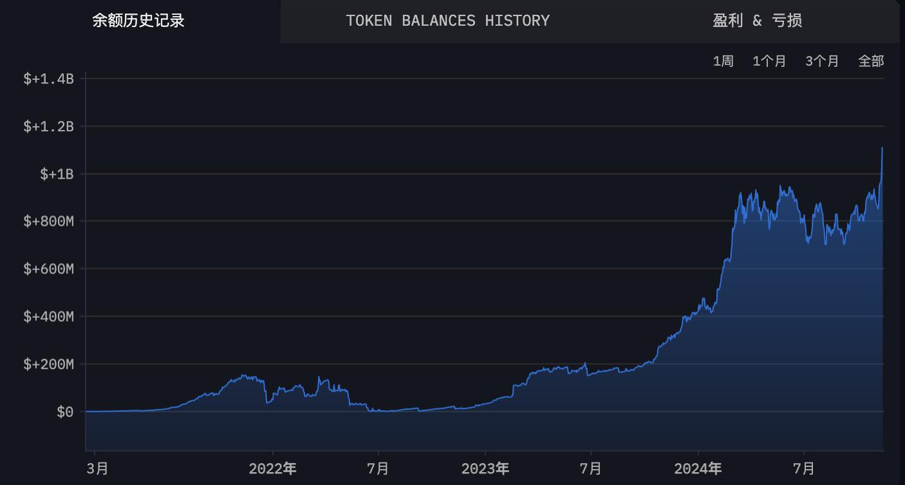
Task: Click the $+1B y-axis label
Action: tap(57, 174)
